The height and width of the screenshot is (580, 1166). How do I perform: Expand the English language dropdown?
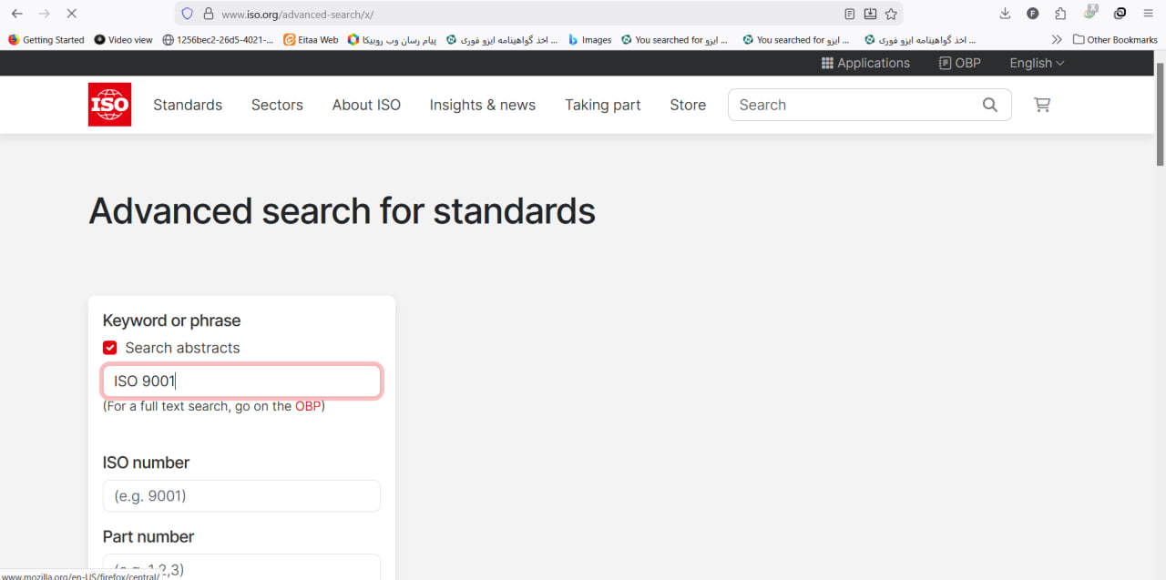1037,63
